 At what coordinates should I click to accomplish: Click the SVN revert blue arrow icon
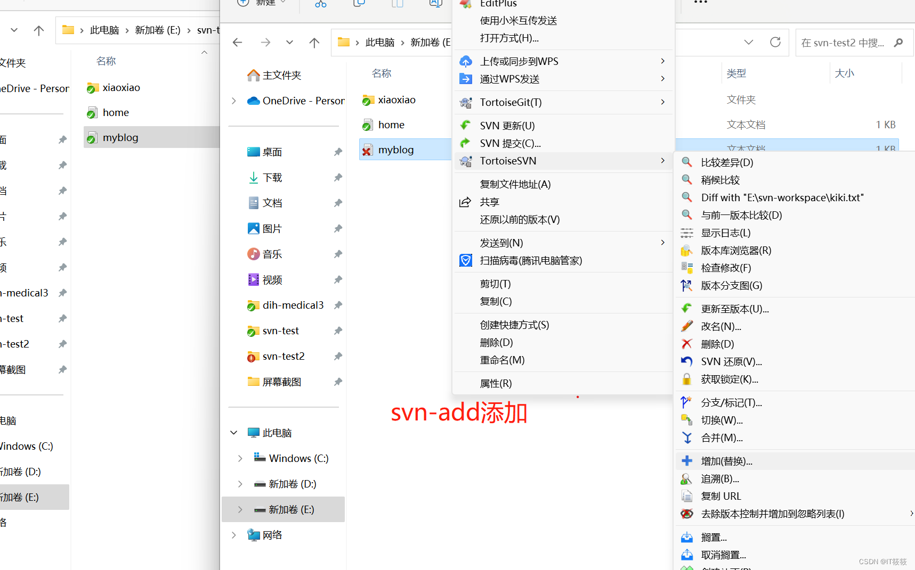click(x=687, y=361)
